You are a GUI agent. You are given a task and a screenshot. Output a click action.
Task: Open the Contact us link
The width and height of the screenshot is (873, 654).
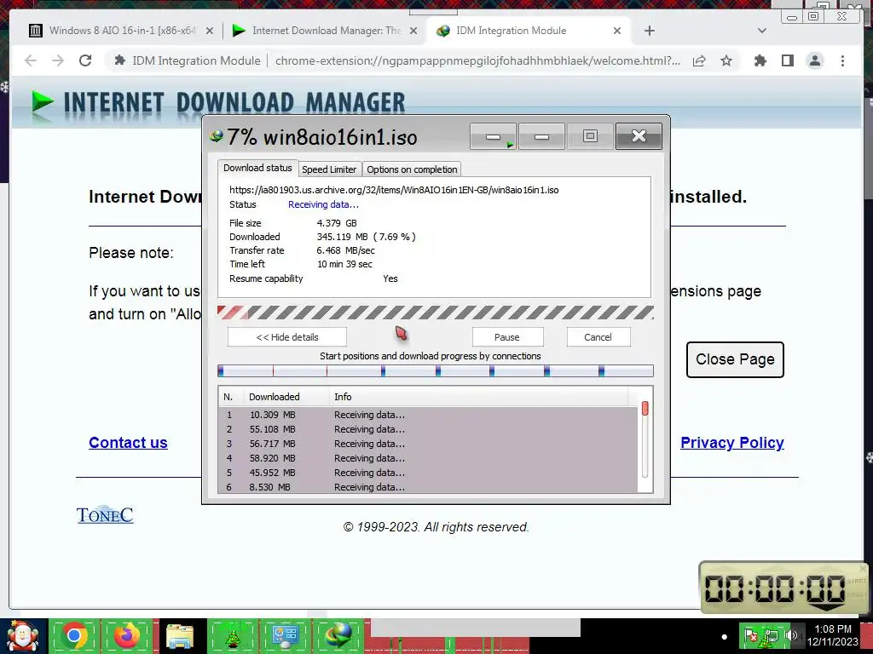pos(128,443)
